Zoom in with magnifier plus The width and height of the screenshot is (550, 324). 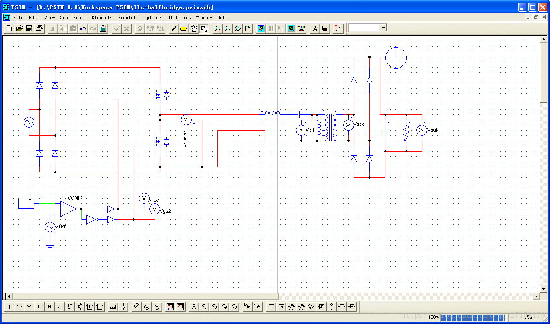coord(217,28)
